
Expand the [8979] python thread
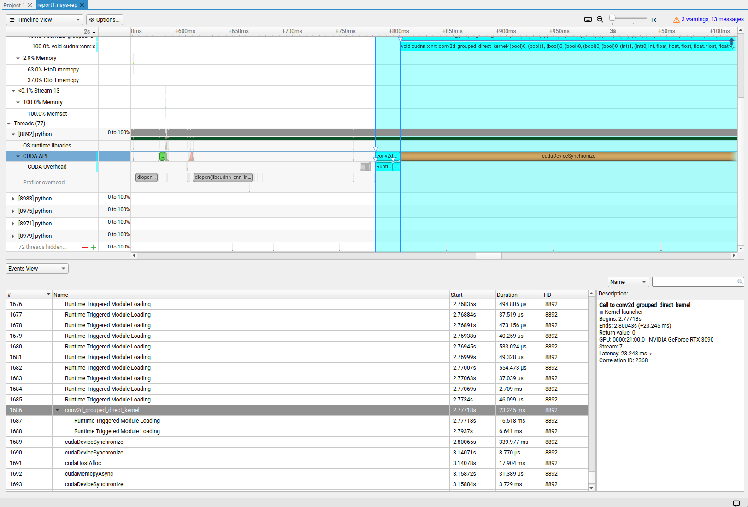pos(13,236)
